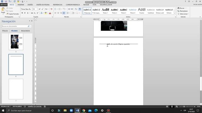Screen dimensions: 202x113
Task: Toggle show paragraph marks (¶)
Action: click(80, 9)
